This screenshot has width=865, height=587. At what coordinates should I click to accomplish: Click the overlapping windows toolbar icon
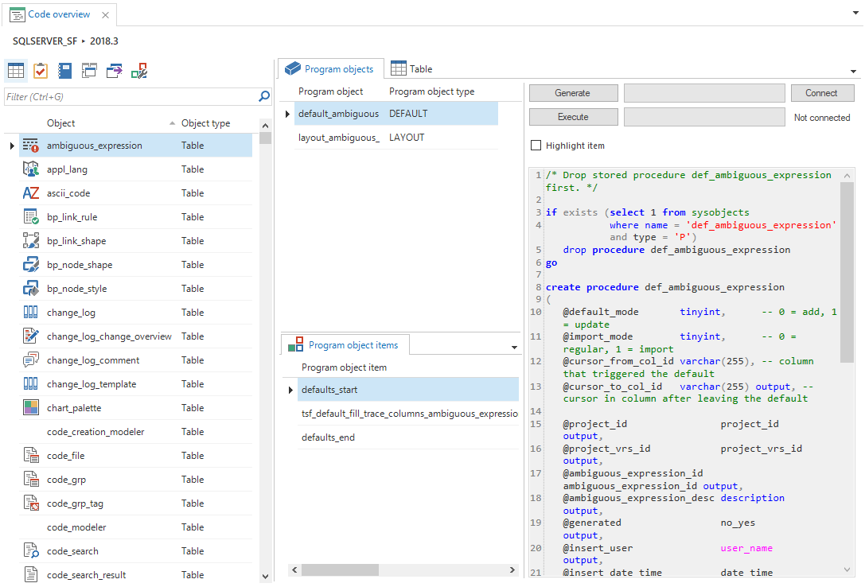(x=89, y=71)
